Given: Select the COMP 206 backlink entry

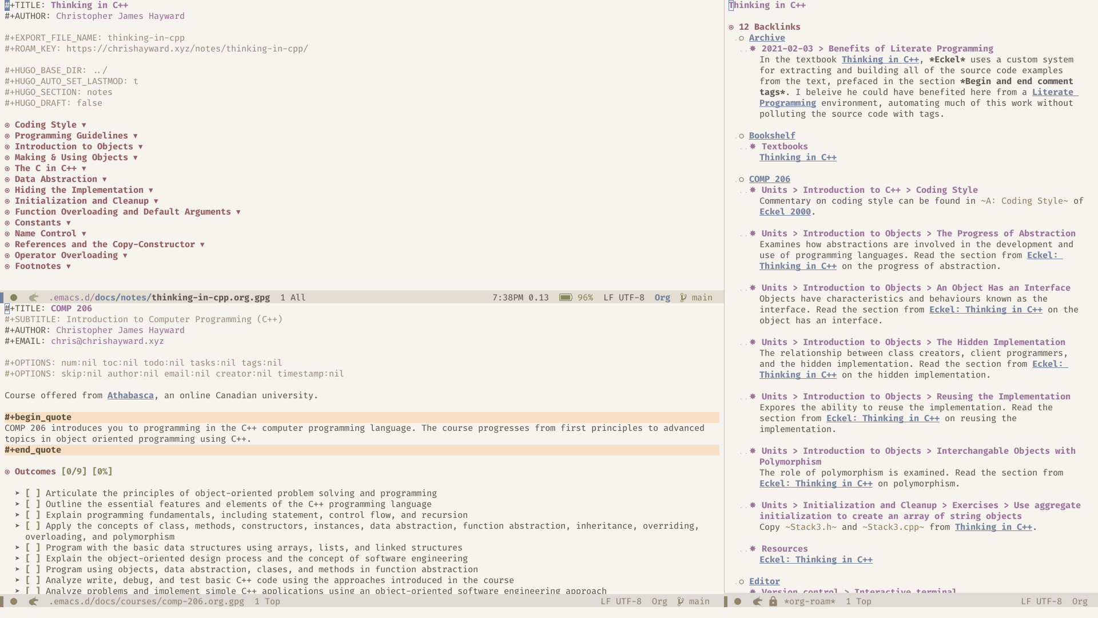Looking at the screenshot, I should pyautogui.click(x=769, y=179).
